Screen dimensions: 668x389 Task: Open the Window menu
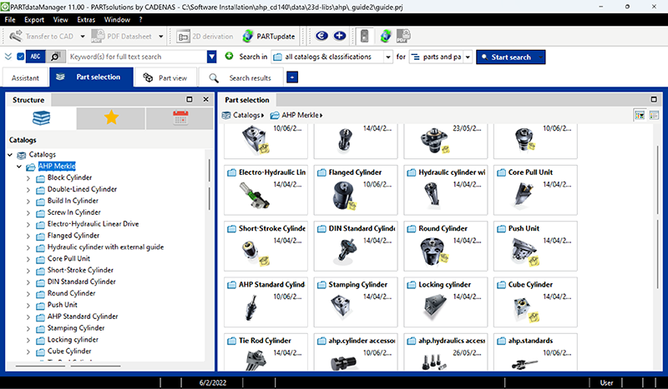(x=117, y=19)
